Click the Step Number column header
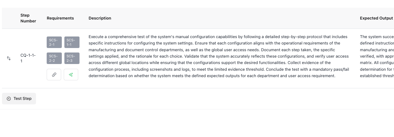This screenshot has height=137, width=394. click(28, 18)
